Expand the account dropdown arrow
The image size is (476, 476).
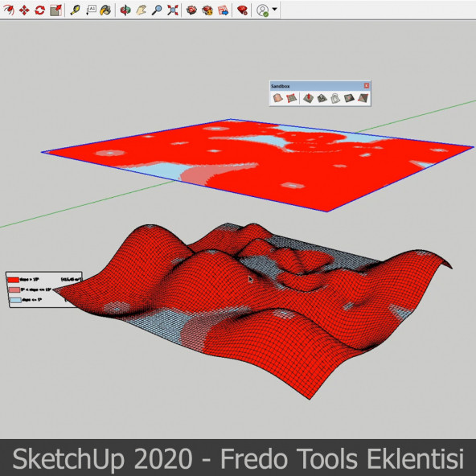[275, 9]
